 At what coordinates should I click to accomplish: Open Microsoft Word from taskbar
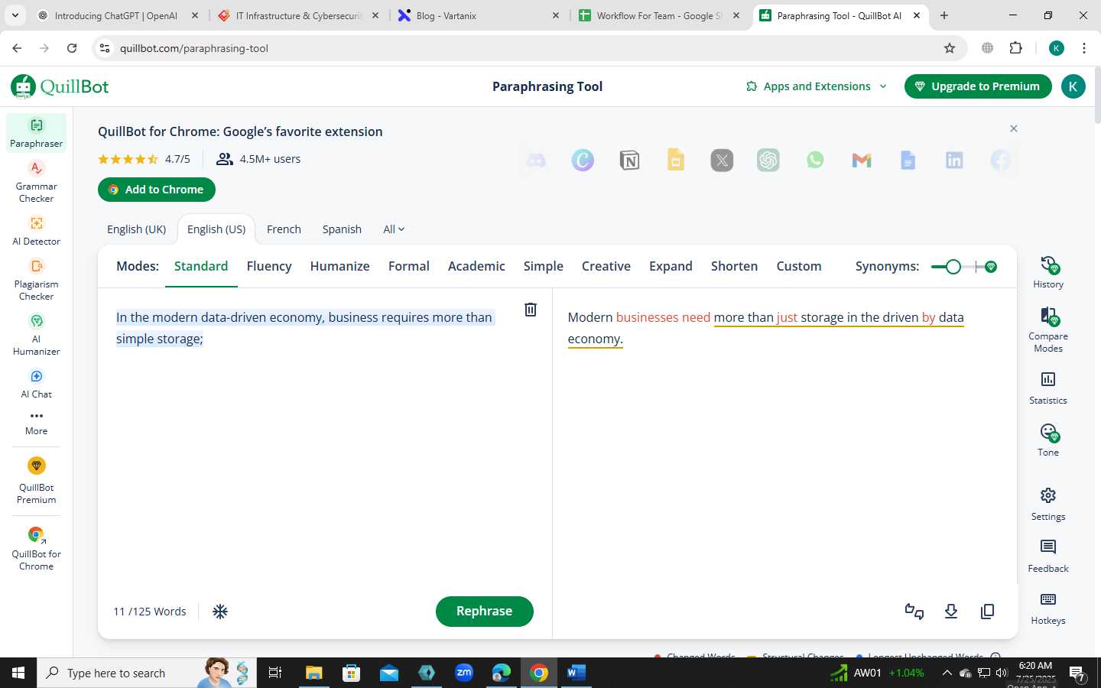click(x=576, y=673)
